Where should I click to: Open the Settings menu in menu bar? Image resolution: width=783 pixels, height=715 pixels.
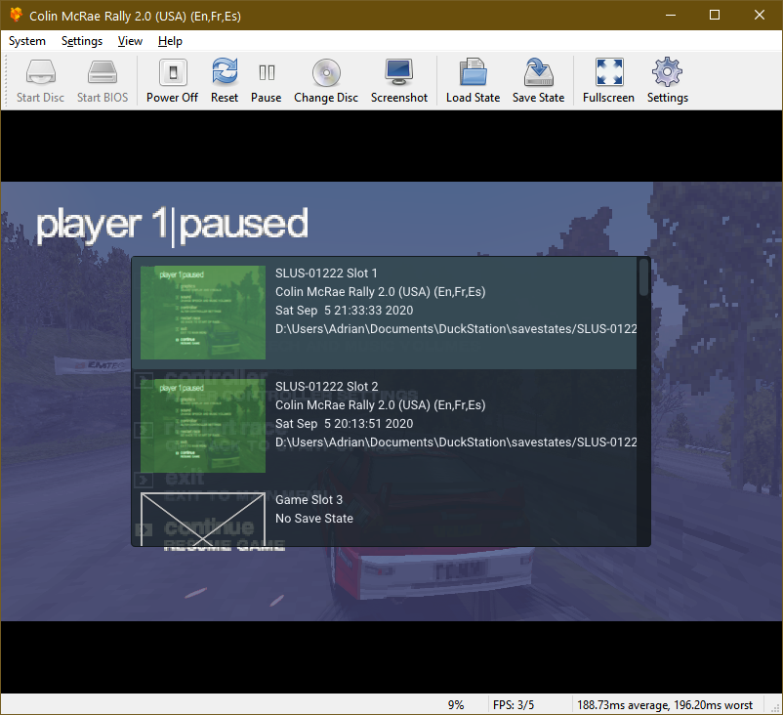82,41
